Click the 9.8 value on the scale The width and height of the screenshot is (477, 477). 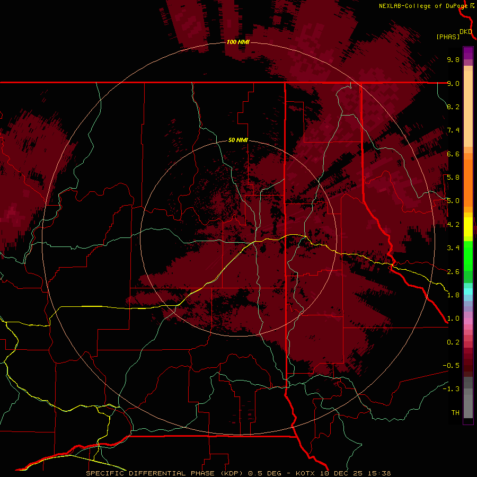[x=453, y=59]
